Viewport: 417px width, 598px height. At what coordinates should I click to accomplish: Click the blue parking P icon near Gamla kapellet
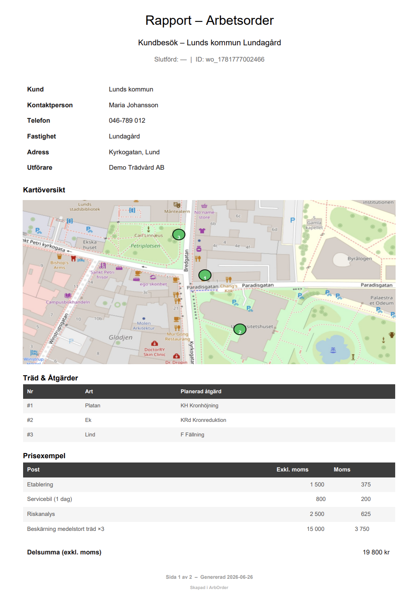click(x=293, y=220)
